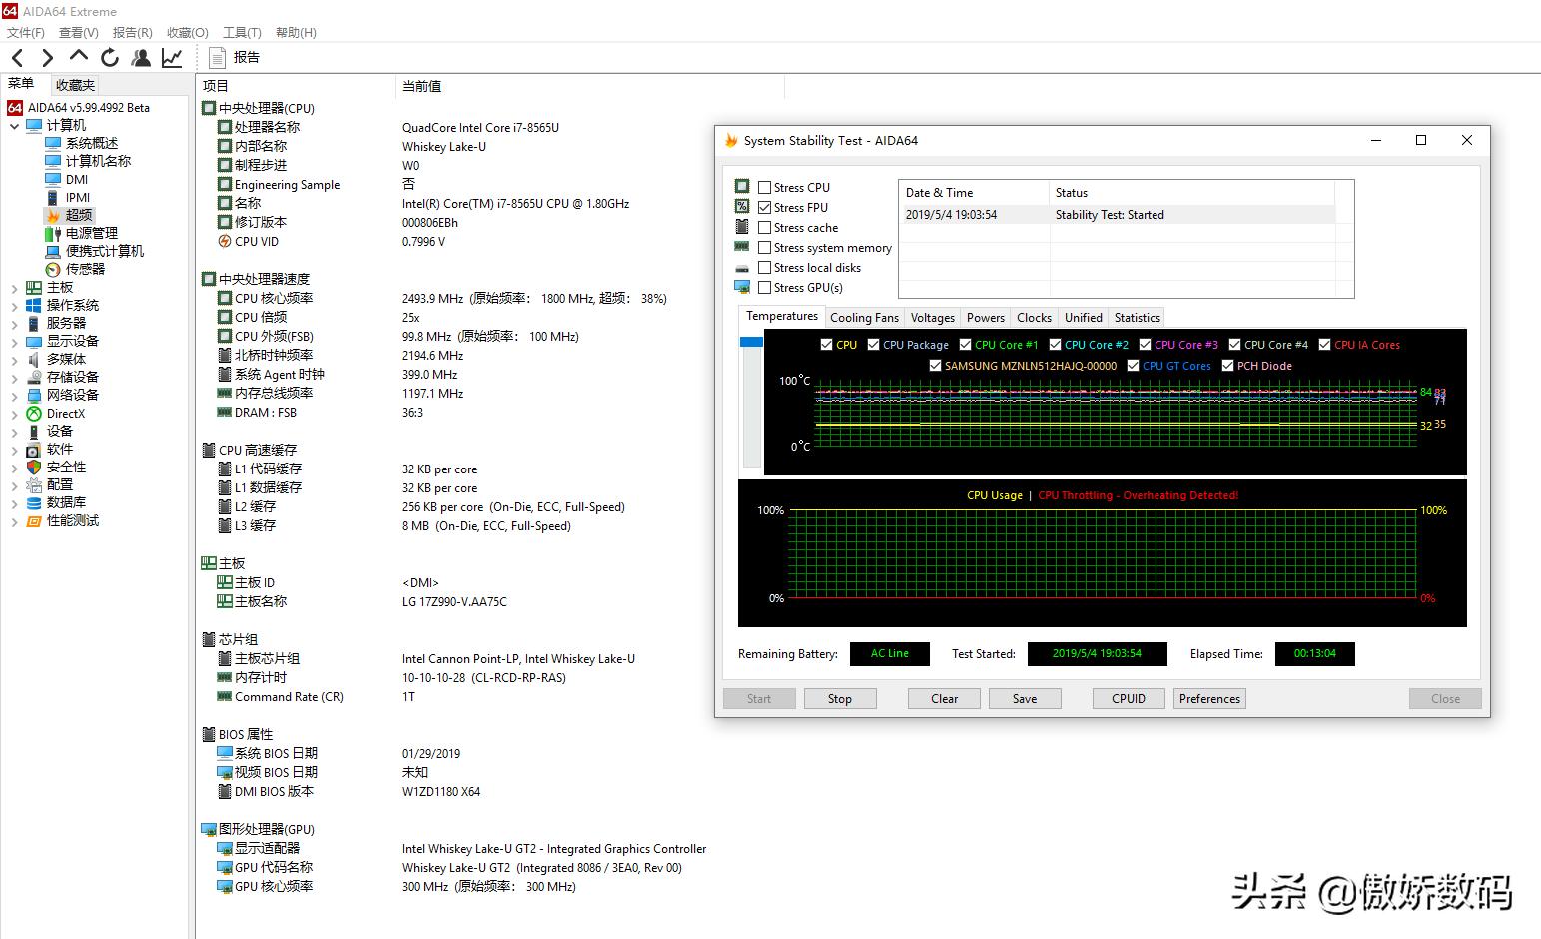Image resolution: width=1541 pixels, height=939 pixels.
Task: Click the Back navigation arrow in toolbar
Action: [17, 58]
